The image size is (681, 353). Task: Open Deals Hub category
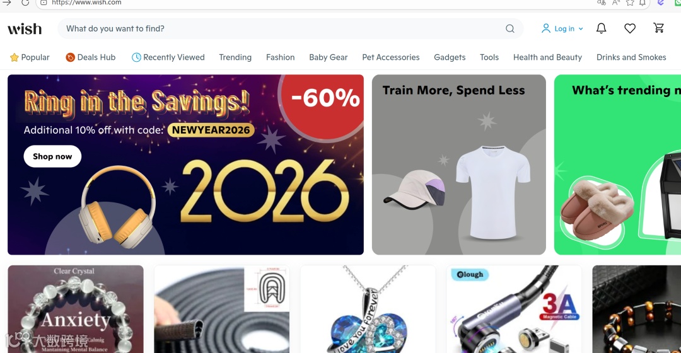click(x=91, y=57)
